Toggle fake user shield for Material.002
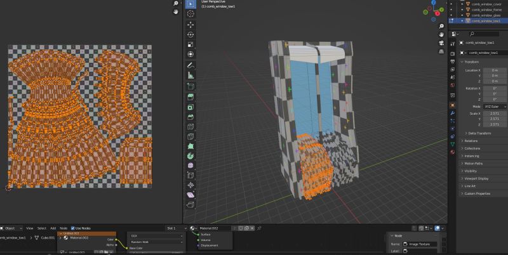 tap(241, 228)
